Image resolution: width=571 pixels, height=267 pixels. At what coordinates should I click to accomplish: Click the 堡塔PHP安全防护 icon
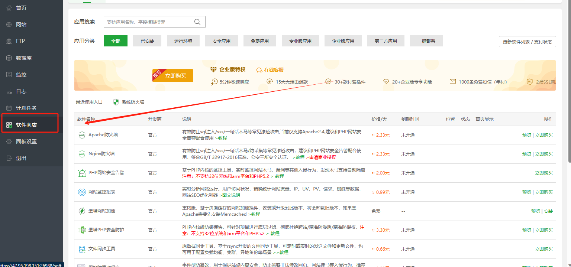click(x=82, y=230)
